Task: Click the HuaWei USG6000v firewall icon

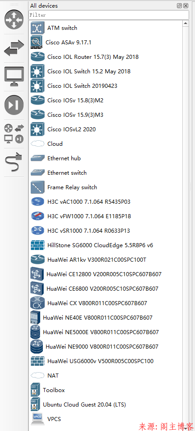Action: pos(37,361)
